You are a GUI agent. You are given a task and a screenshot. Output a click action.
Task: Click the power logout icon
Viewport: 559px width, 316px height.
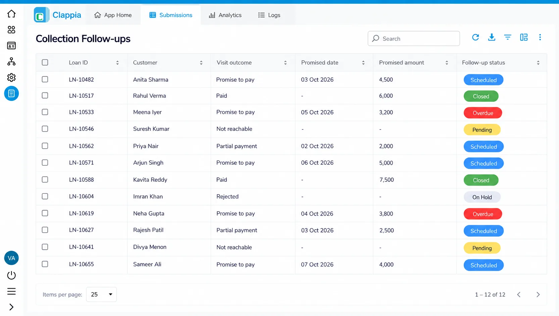click(11, 275)
